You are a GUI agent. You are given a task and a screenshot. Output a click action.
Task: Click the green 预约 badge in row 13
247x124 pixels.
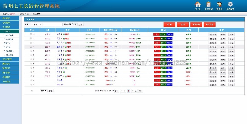coord(163,34)
